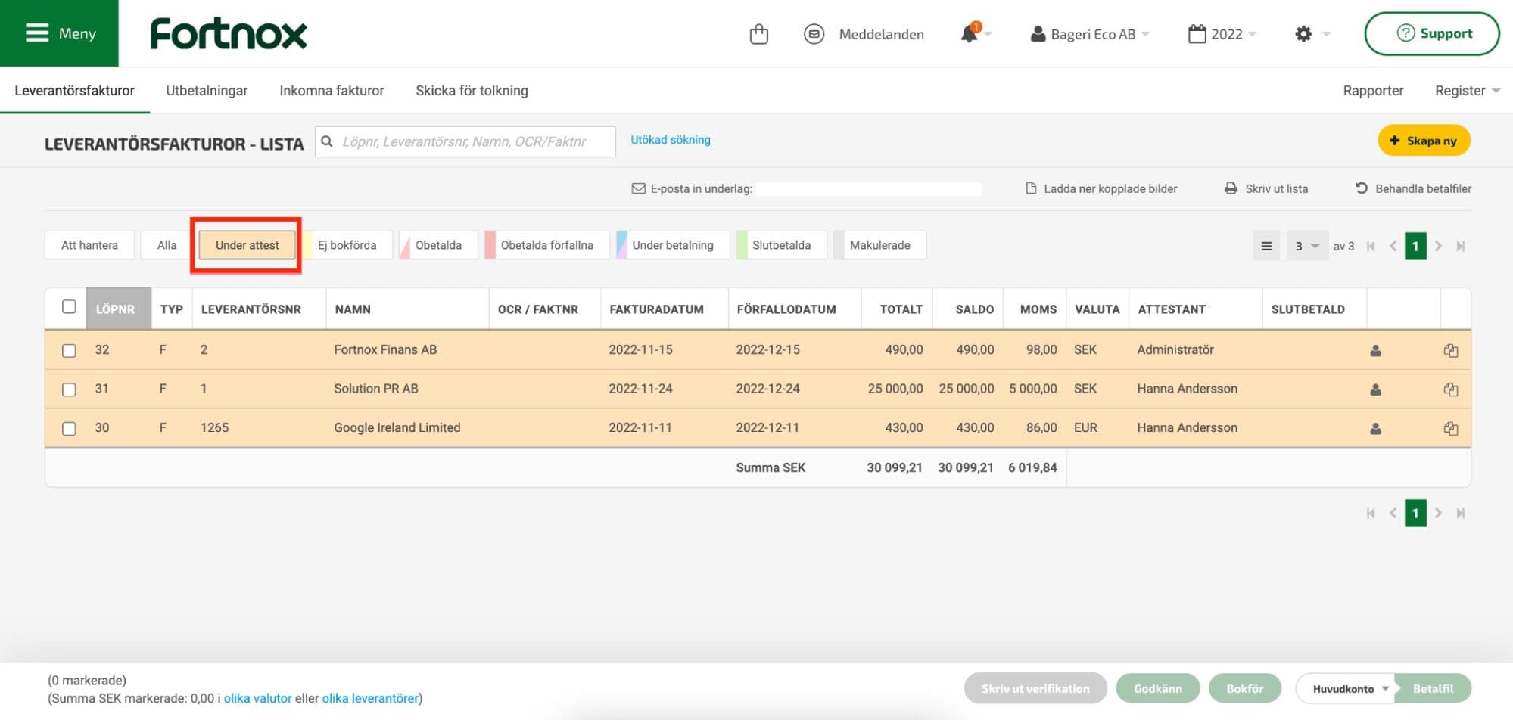Check the box for invoice 31

pyautogui.click(x=69, y=389)
